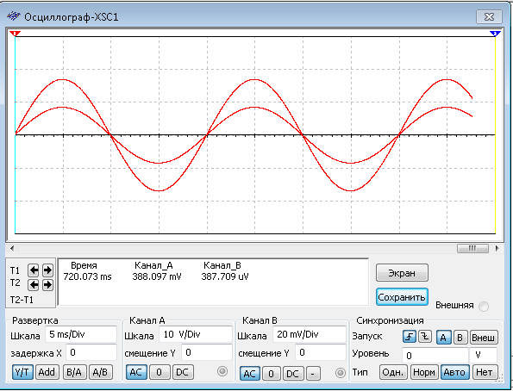The image size is (513, 391).
Task: Click Channel B reading 387.709 uV
Action: (x=225, y=277)
